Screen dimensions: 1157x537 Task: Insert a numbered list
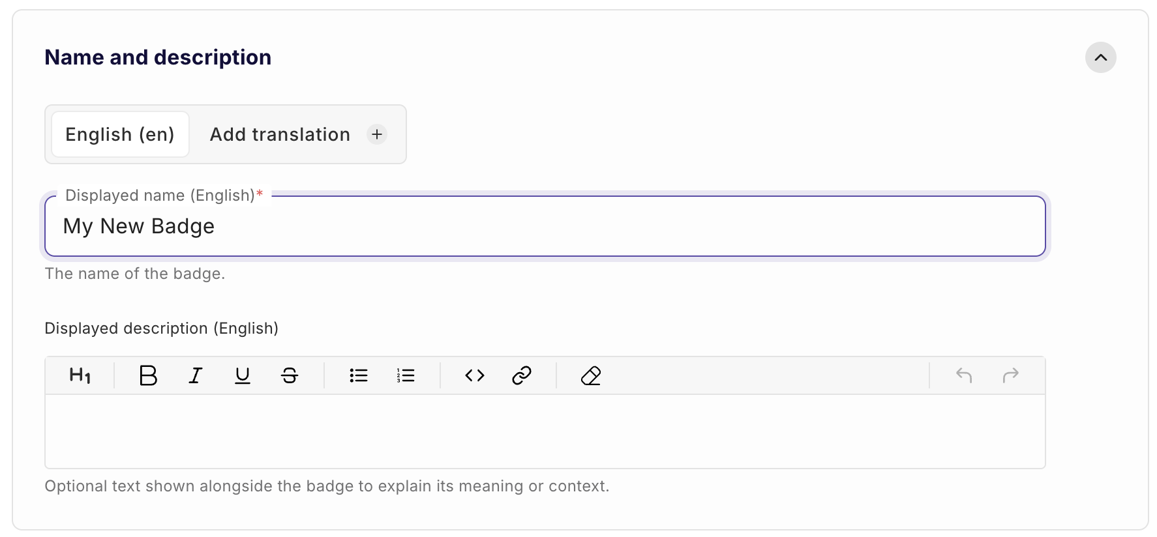(406, 375)
